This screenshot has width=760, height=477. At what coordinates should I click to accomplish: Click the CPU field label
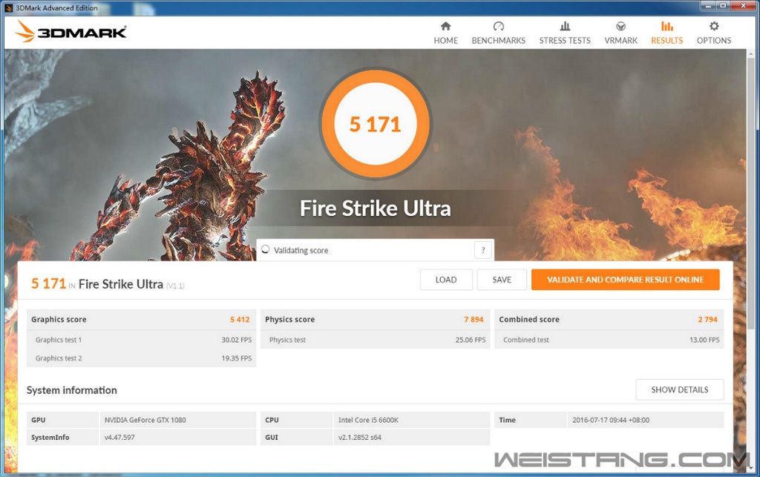pyautogui.click(x=272, y=421)
